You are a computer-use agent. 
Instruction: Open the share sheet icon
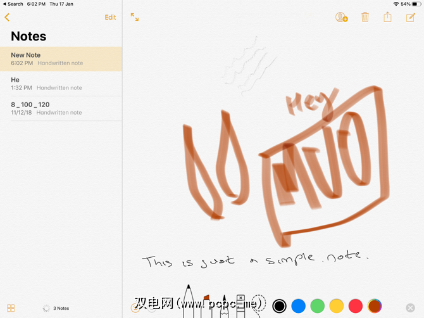[387, 18]
